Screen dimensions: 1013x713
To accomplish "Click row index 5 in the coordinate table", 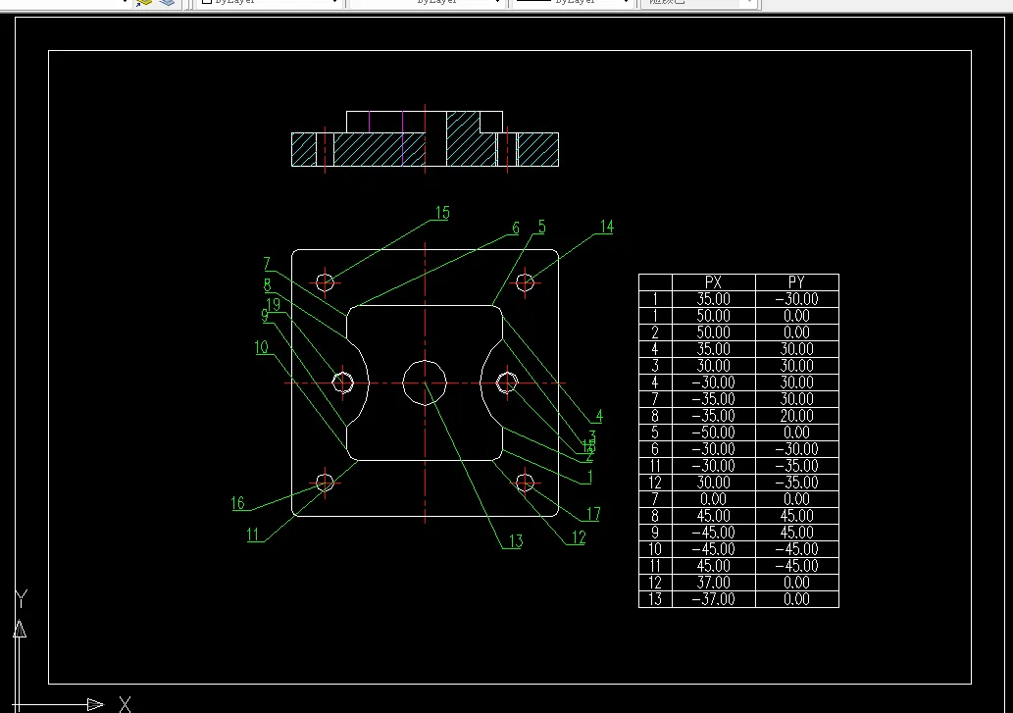I will [655, 433].
